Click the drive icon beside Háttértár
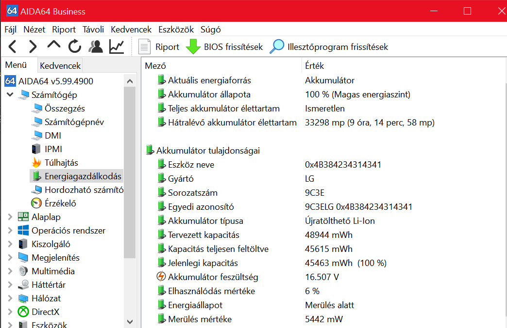Viewport: 507px width, 328px height. point(23,284)
